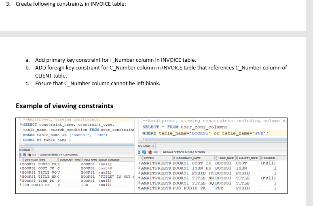Close the right Query Result tab

(x=153, y=146)
